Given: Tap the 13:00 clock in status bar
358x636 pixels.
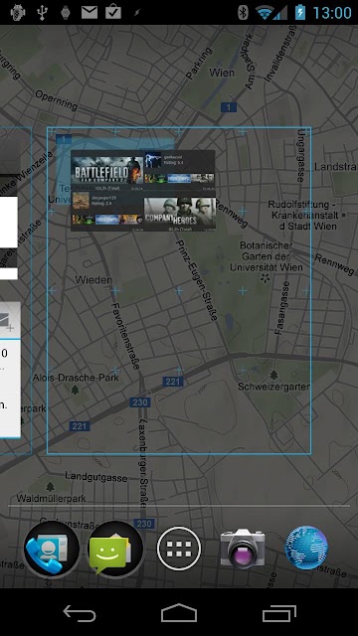Looking at the screenshot, I should pyautogui.click(x=332, y=13).
